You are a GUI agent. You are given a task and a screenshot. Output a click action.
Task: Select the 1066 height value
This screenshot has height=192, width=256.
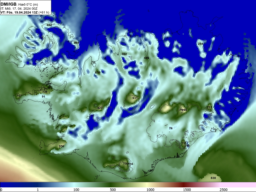coord(184,110)
